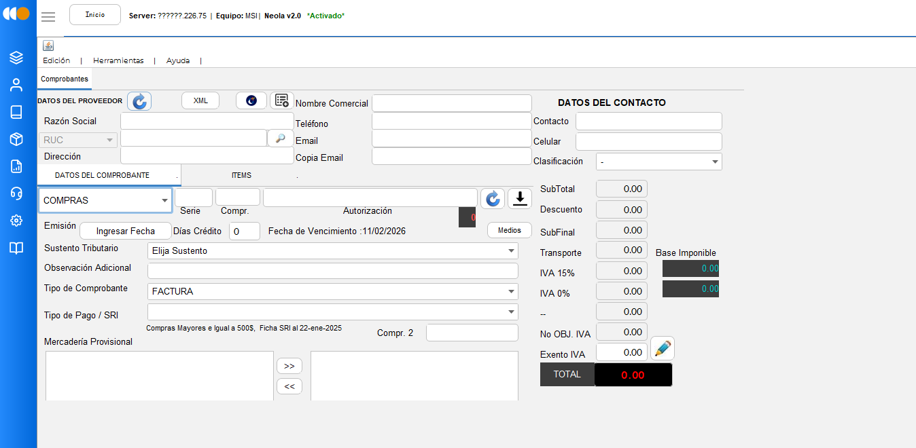Open the Clasificación dropdown
The height and width of the screenshot is (448, 916).
tap(658, 162)
